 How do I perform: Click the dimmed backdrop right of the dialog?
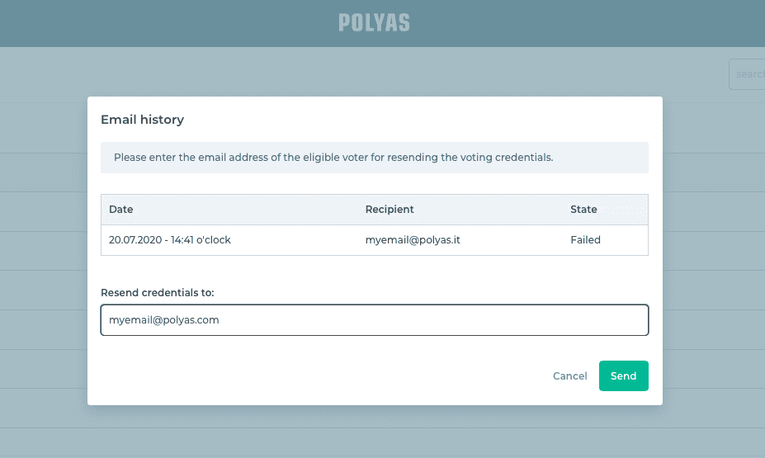click(x=714, y=248)
